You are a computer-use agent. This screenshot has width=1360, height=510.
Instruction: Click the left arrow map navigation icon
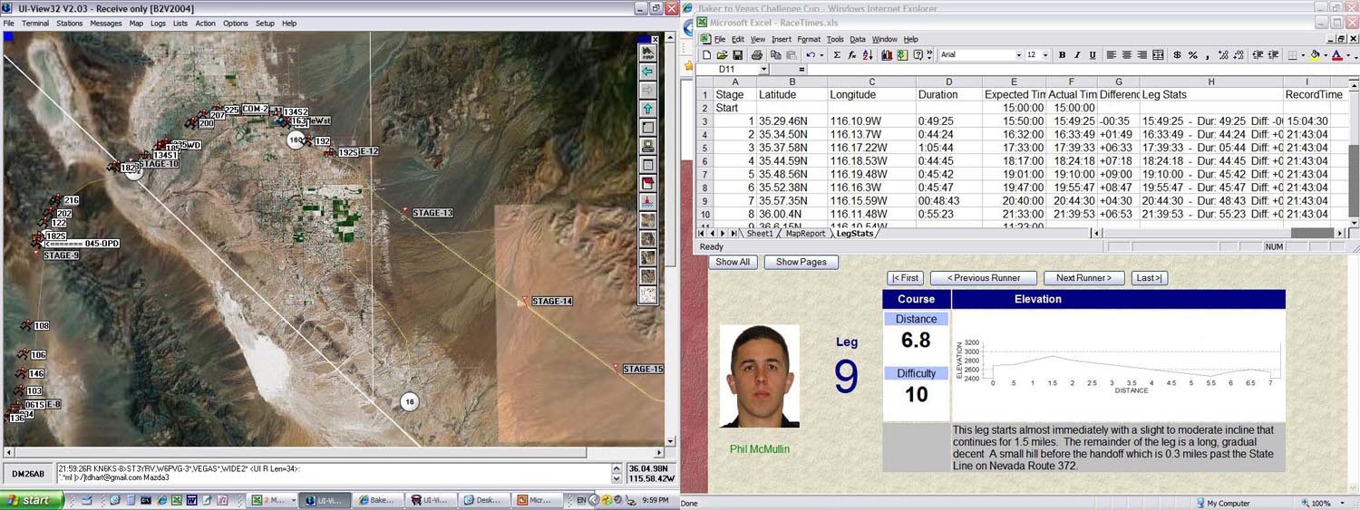647,71
